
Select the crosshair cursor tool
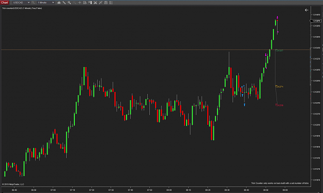click(80, 3)
